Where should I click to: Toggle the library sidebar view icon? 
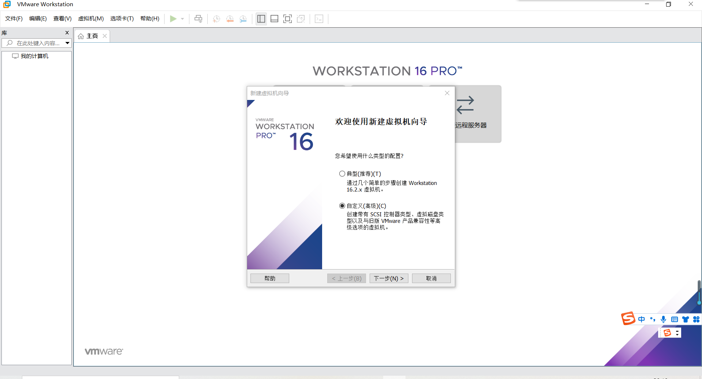pos(261,19)
